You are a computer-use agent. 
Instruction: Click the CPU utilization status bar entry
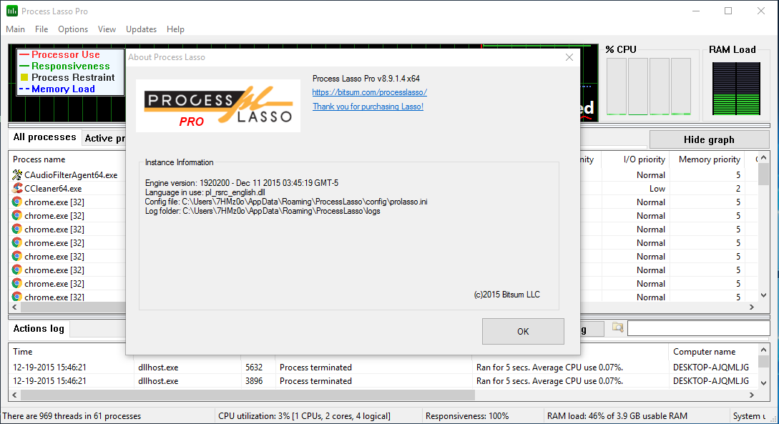coord(304,416)
